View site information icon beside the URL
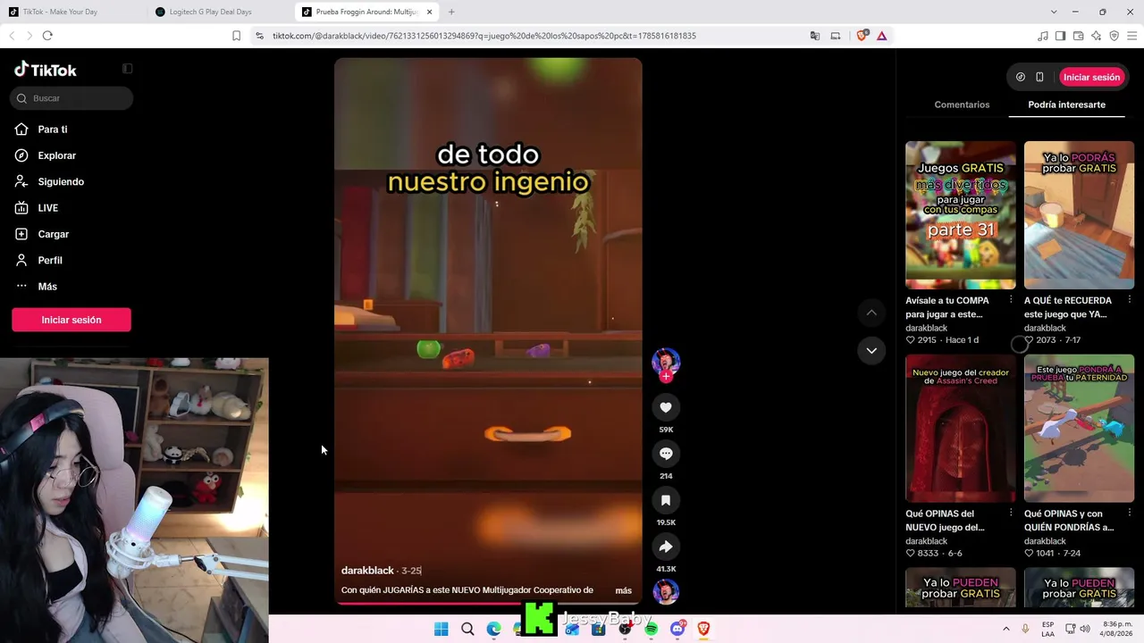 (x=259, y=36)
